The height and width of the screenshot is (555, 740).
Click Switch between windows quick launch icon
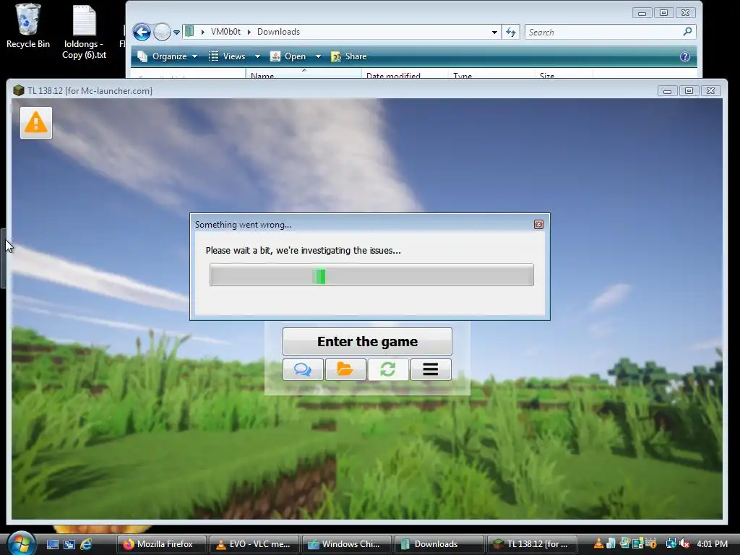tap(69, 544)
